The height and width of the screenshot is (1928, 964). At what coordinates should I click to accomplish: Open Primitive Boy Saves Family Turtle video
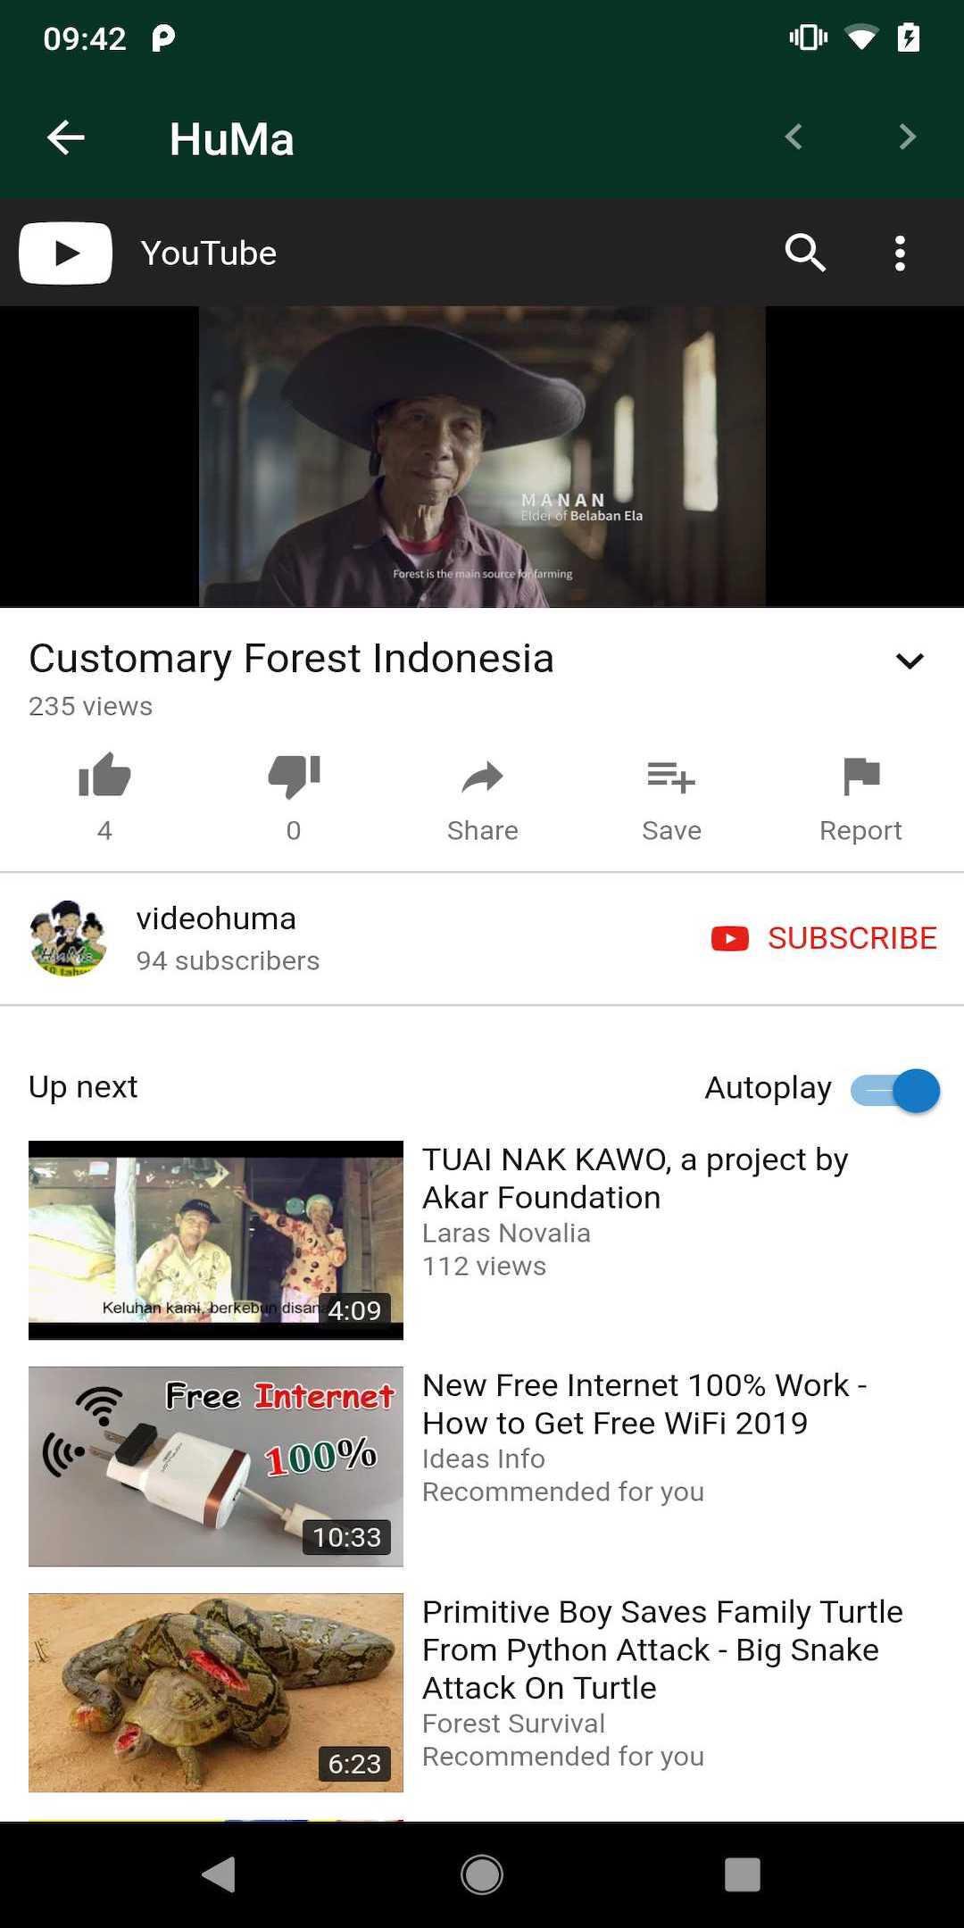(662, 1650)
